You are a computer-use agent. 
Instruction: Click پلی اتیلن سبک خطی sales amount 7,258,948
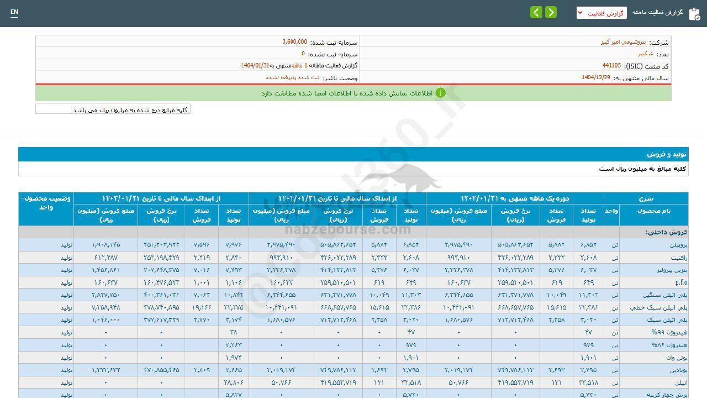tap(105, 307)
